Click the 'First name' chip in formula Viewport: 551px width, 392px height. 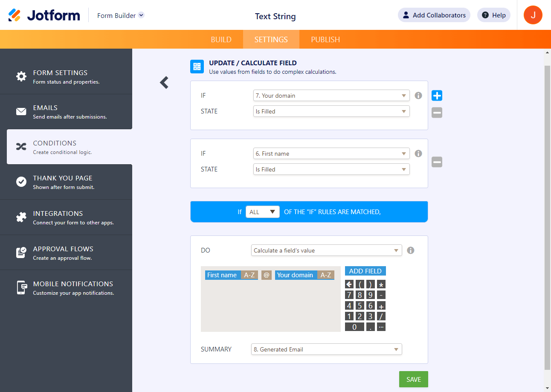point(223,275)
